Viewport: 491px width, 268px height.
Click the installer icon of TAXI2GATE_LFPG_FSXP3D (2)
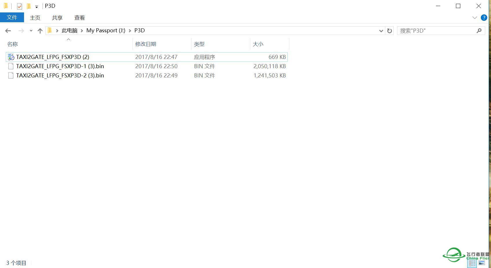tap(11, 57)
